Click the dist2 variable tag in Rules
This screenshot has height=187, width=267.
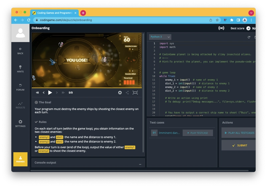pos(59,142)
